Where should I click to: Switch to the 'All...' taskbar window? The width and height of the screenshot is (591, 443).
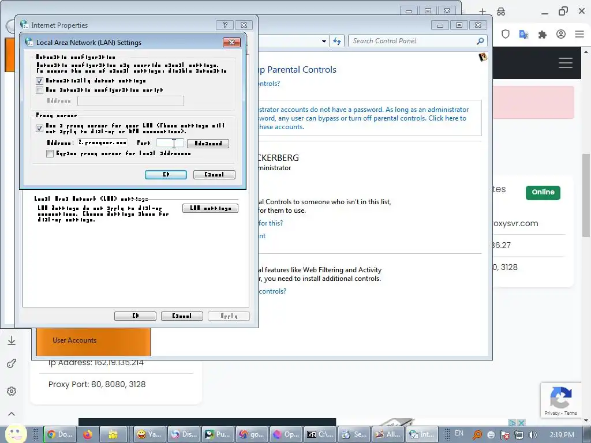click(x=388, y=434)
